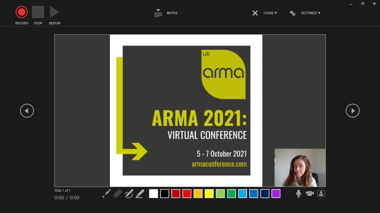380x213 pixels.
Task: Select the Eraser tool
Action: click(118, 194)
